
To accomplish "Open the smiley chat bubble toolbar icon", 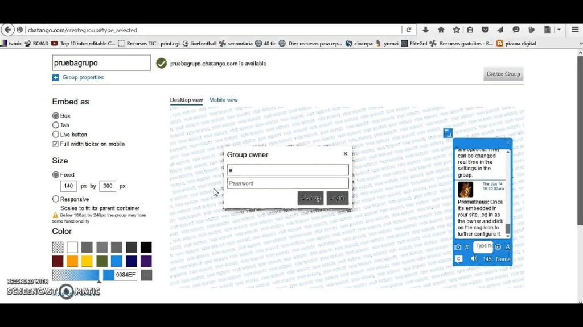I will pos(516,30).
